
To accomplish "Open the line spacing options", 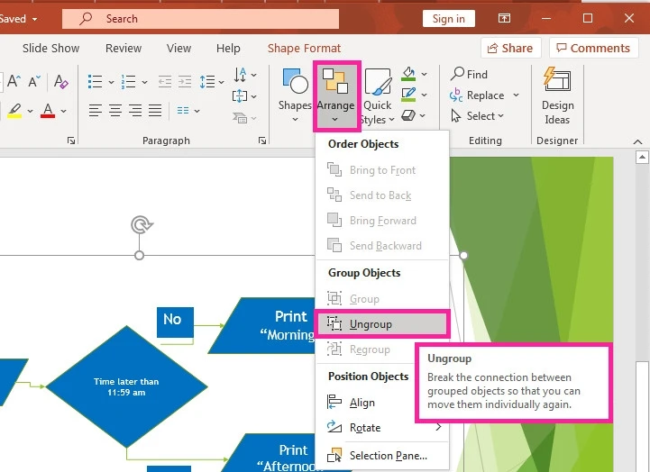I will tap(211, 82).
